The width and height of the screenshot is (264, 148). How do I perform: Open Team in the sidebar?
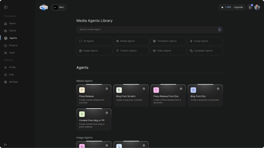coord(9,53)
